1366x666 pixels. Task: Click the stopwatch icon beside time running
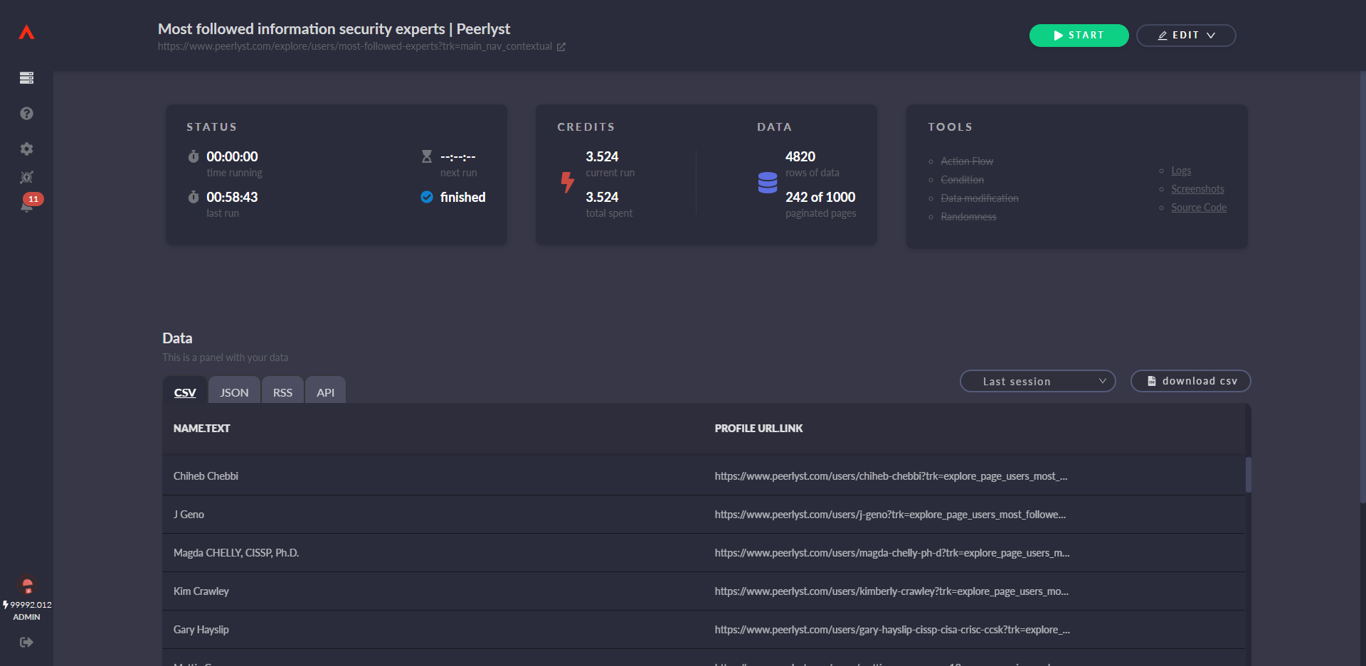[193, 156]
